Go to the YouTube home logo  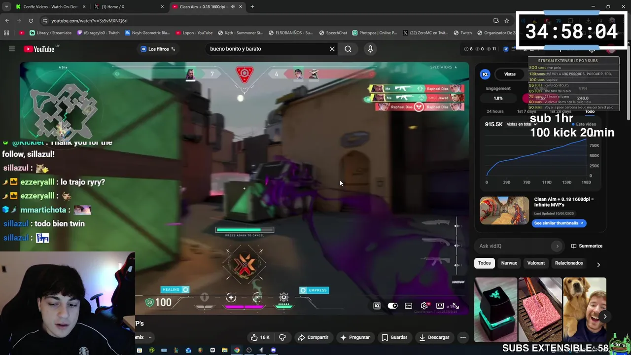click(x=39, y=49)
